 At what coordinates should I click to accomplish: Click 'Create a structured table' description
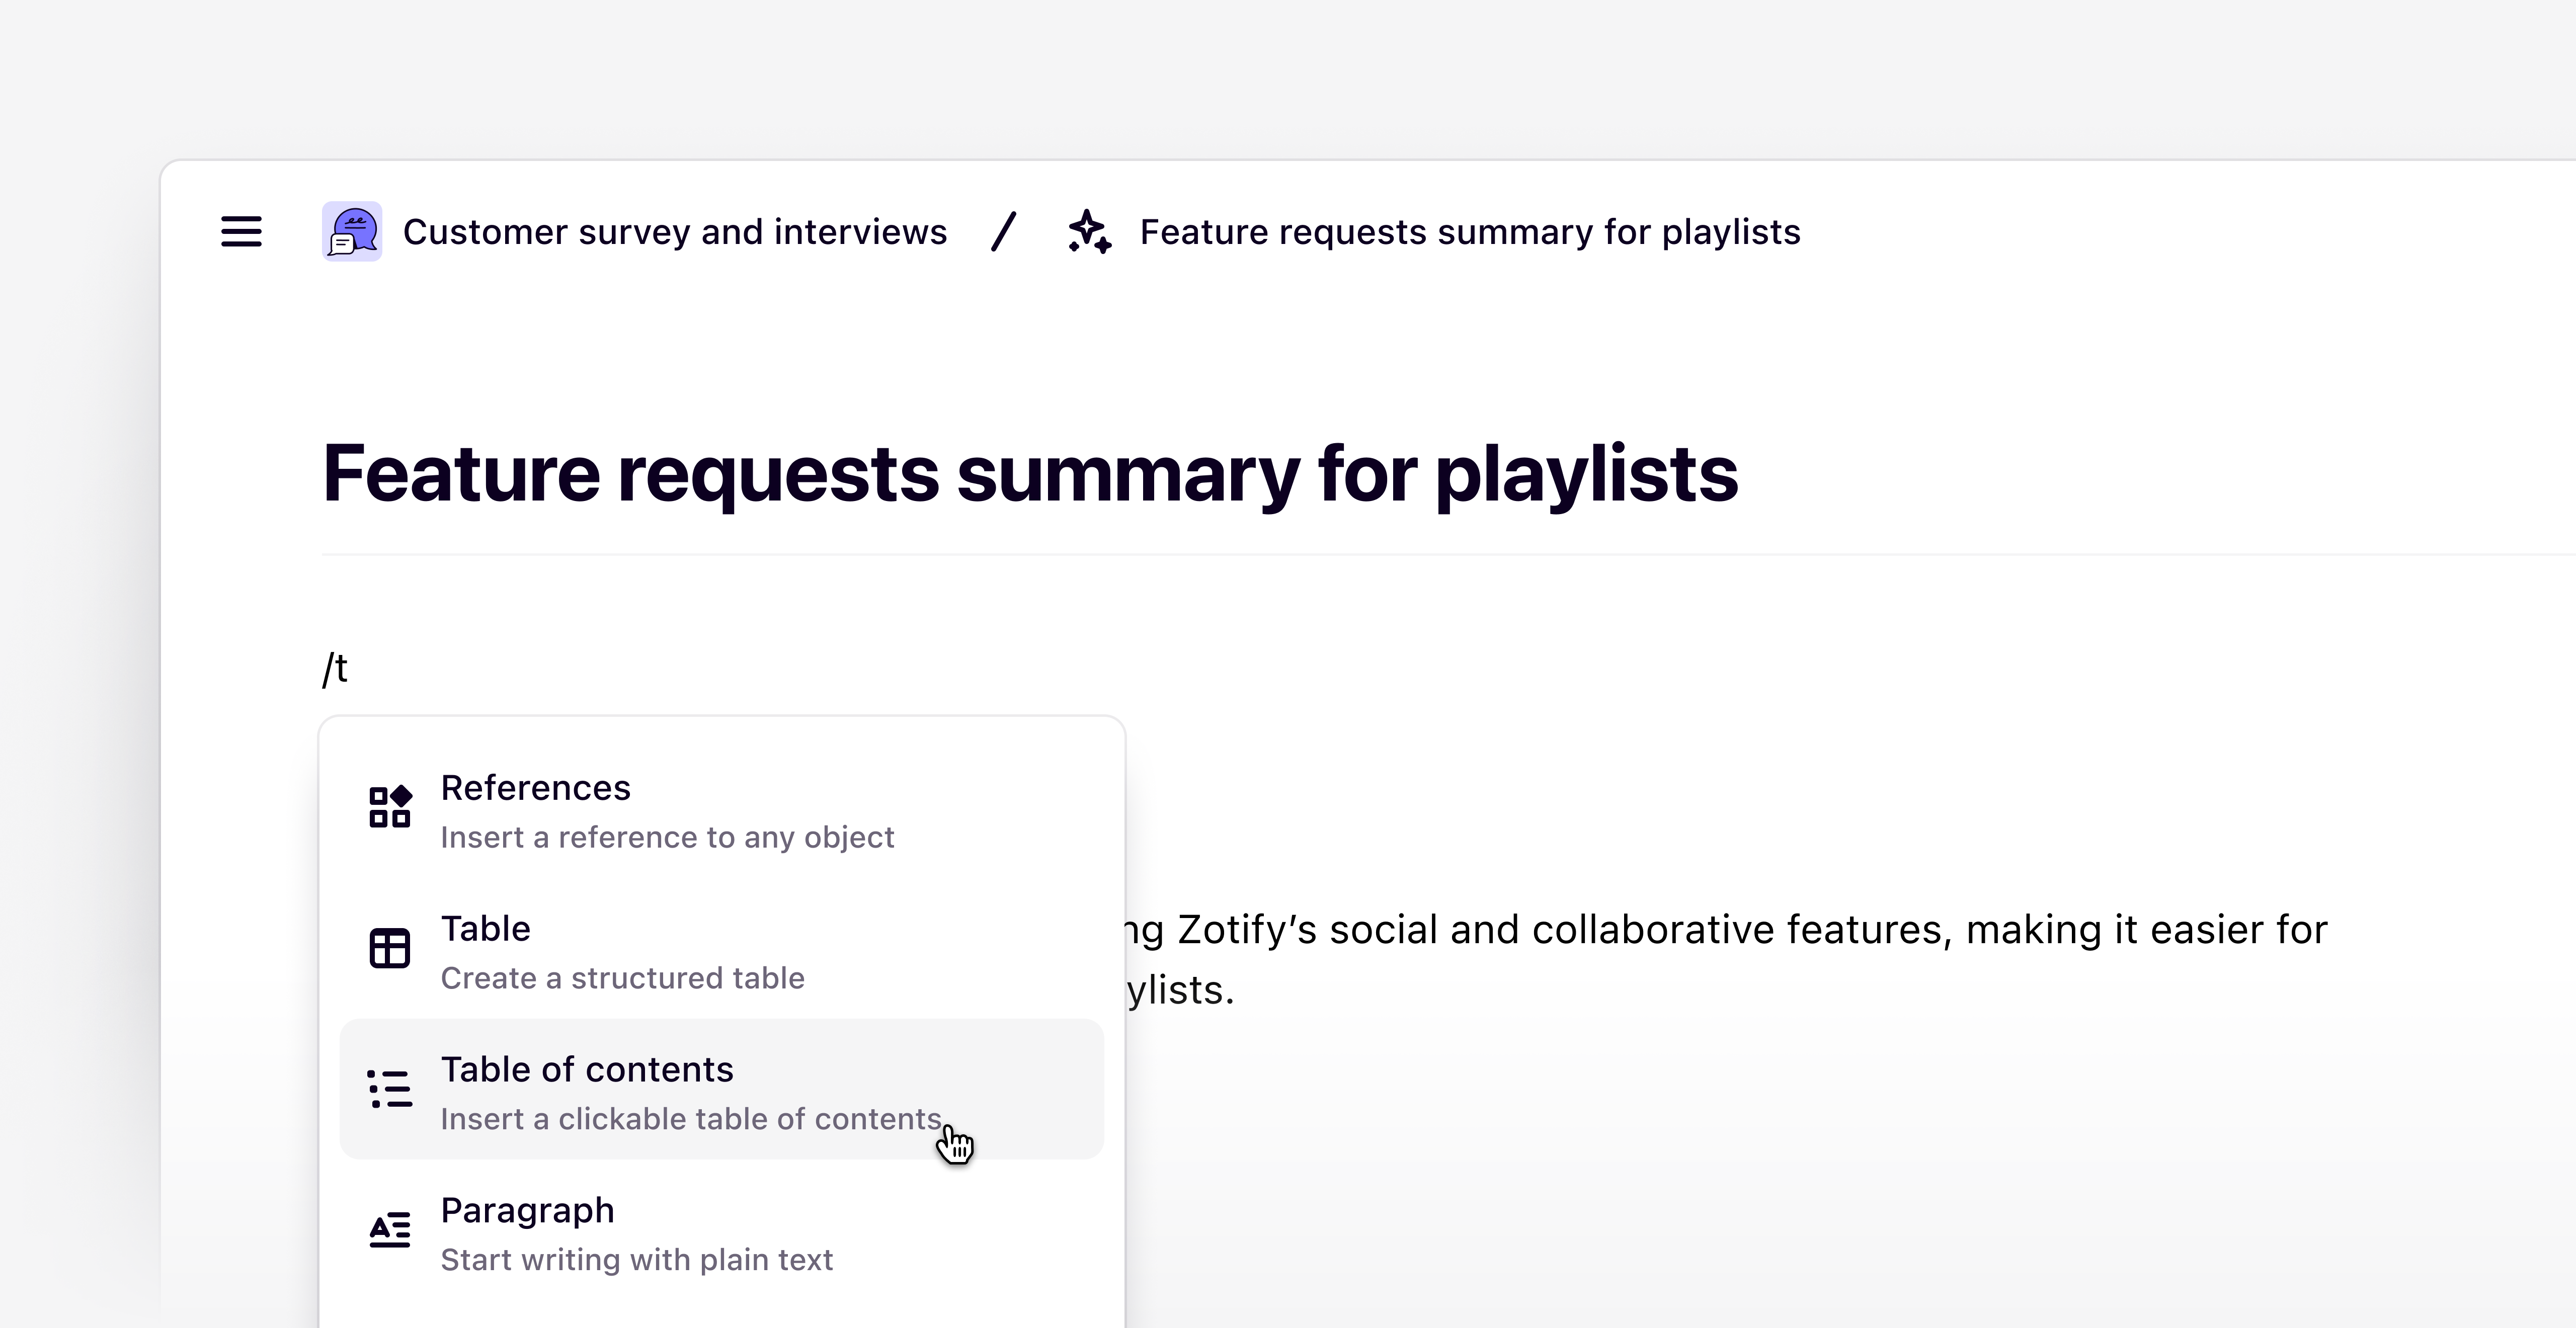[x=622, y=978]
